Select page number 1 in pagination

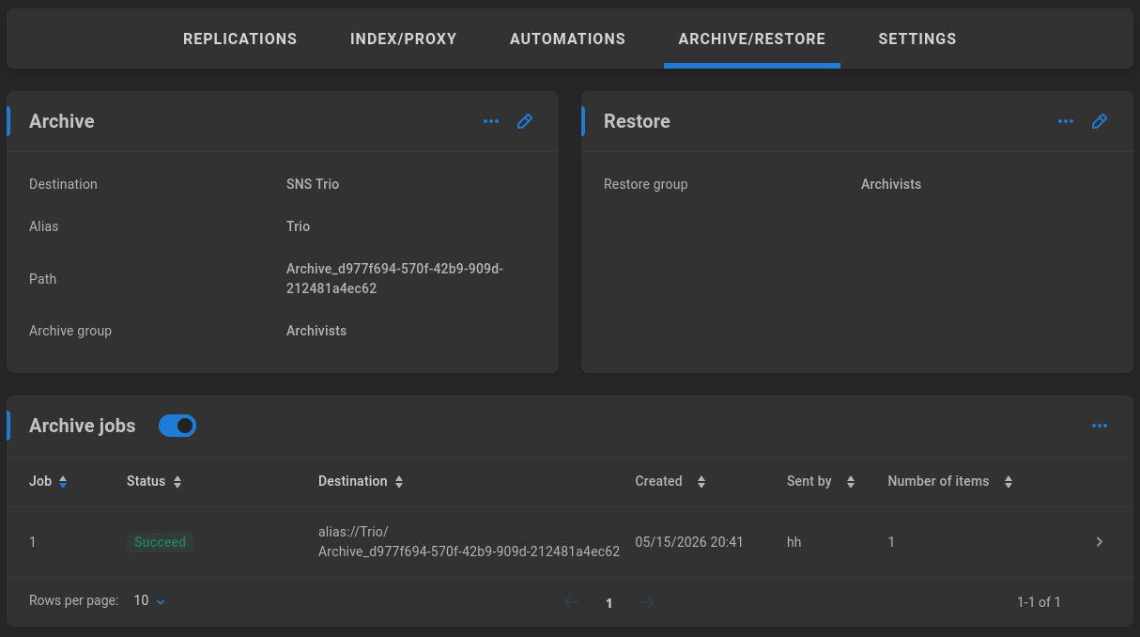[x=609, y=603]
